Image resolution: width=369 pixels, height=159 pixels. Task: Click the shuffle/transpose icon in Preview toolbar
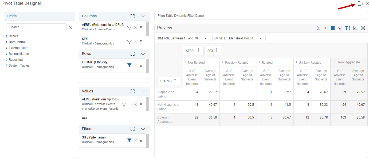pyautogui.click(x=325, y=28)
